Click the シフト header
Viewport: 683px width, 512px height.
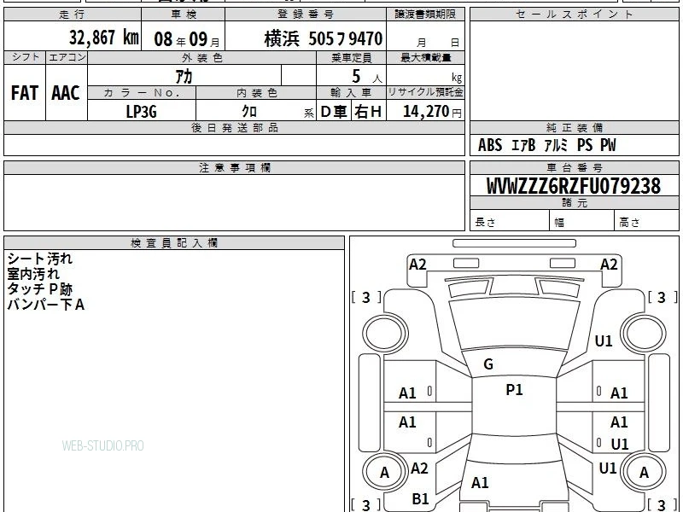25,57
